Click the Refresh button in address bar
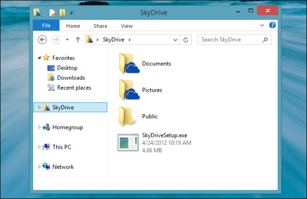This screenshot has height=199, width=307. (187, 40)
